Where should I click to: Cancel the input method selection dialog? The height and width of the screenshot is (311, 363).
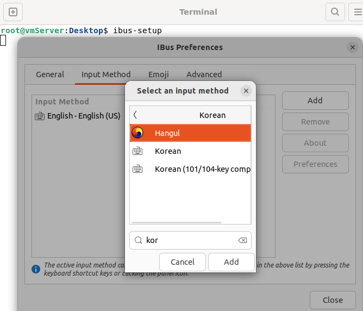coord(183,262)
